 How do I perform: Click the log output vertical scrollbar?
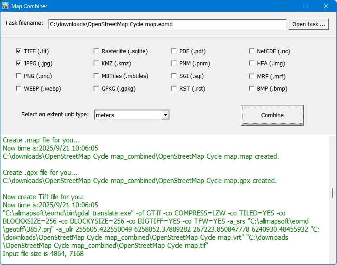(x=333, y=193)
